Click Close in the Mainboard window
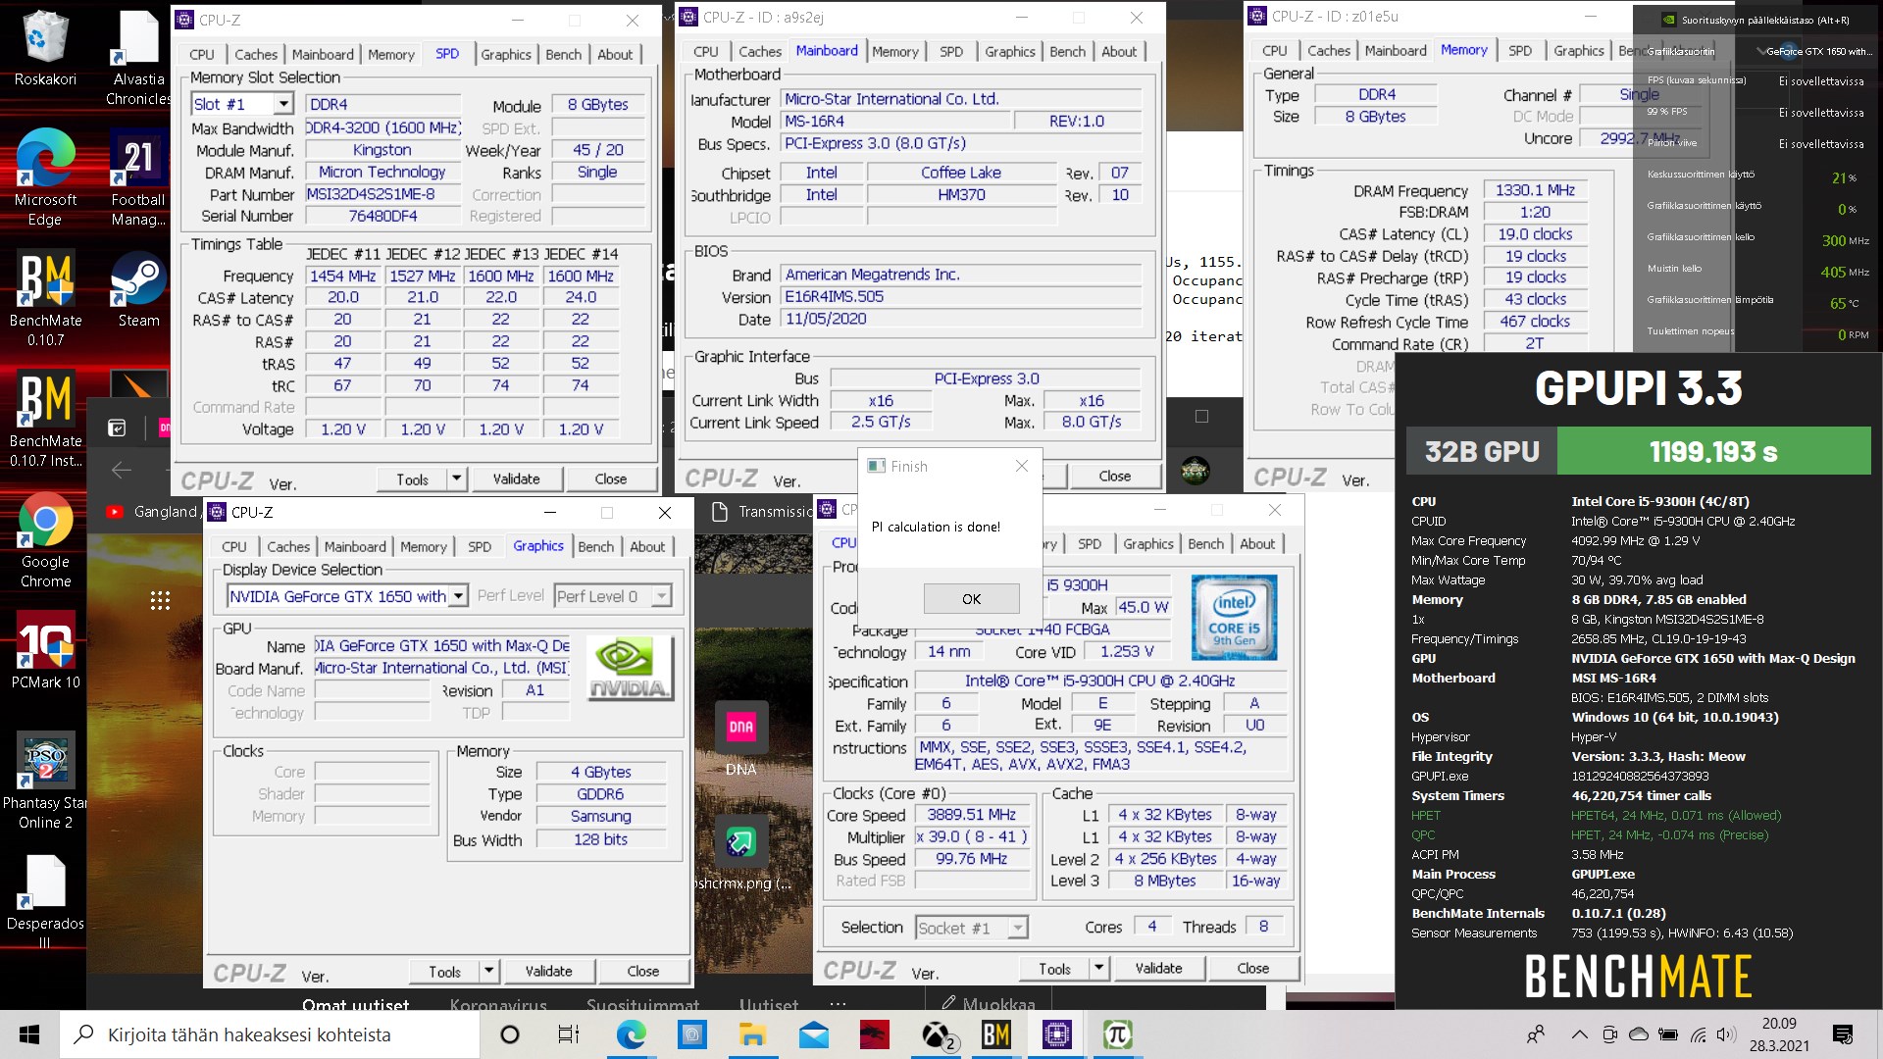The image size is (1883, 1059). (1114, 476)
